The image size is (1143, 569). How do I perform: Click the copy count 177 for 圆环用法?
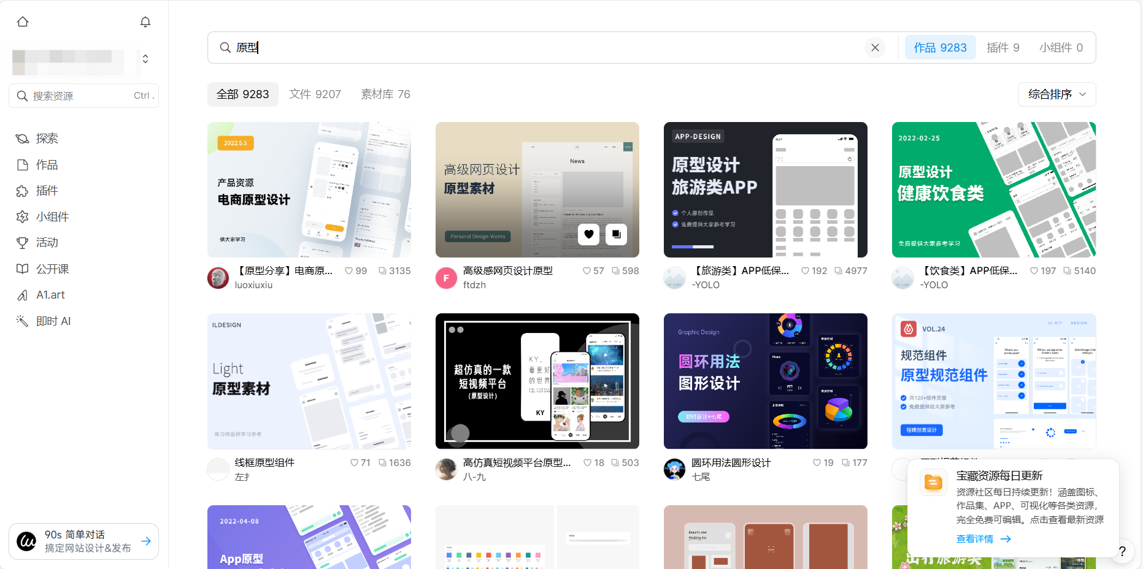(x=854, y=463)
